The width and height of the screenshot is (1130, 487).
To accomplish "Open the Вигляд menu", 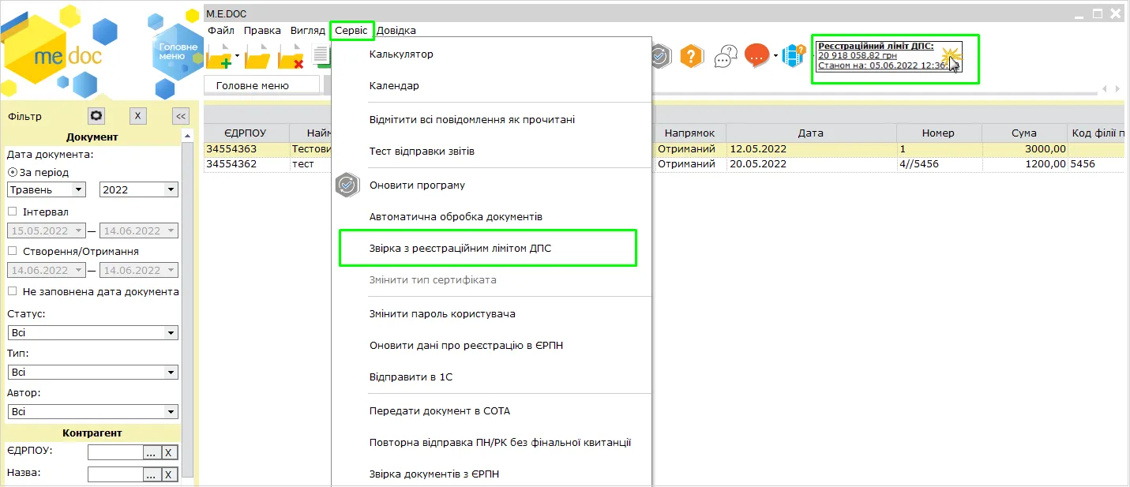I will 307,30.
